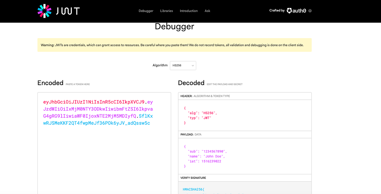Click the Encoded heading label
The width and height of the screenshot is (381, 194).
pos(50,83)
